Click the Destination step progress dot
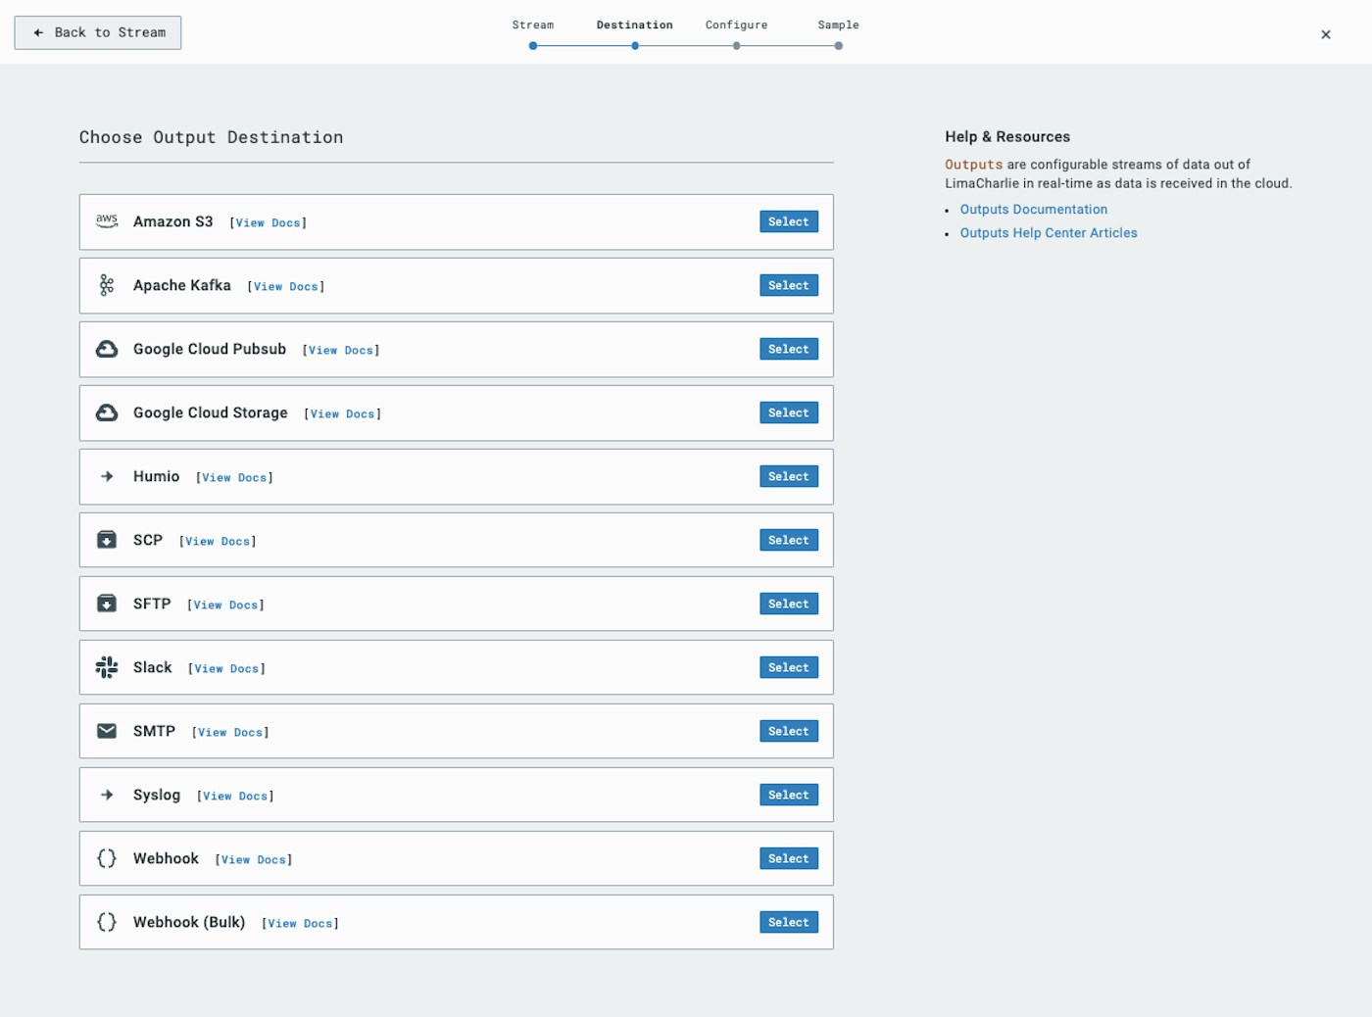1372x1017 pixels. [x=635, y=46]
